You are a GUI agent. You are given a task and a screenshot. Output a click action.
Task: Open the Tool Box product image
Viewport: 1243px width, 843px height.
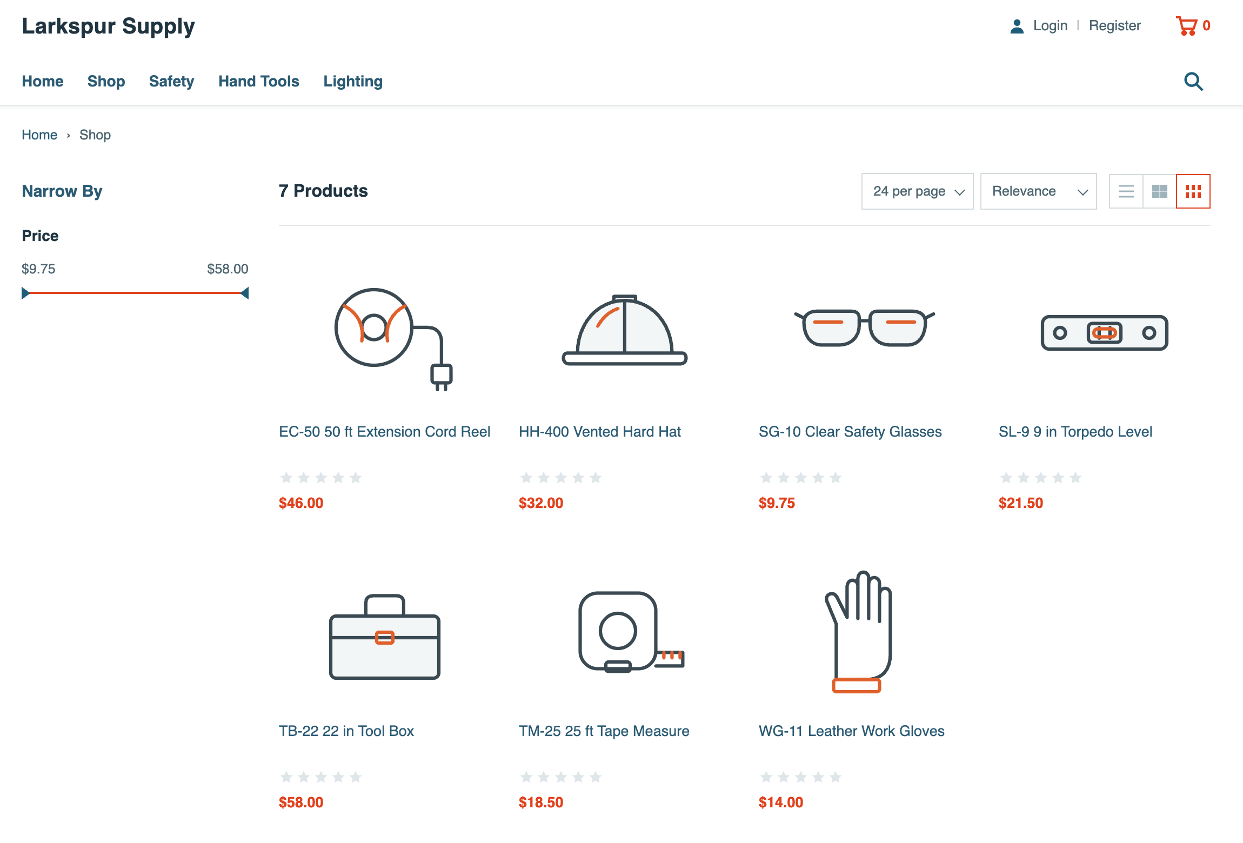coord(385,637)
